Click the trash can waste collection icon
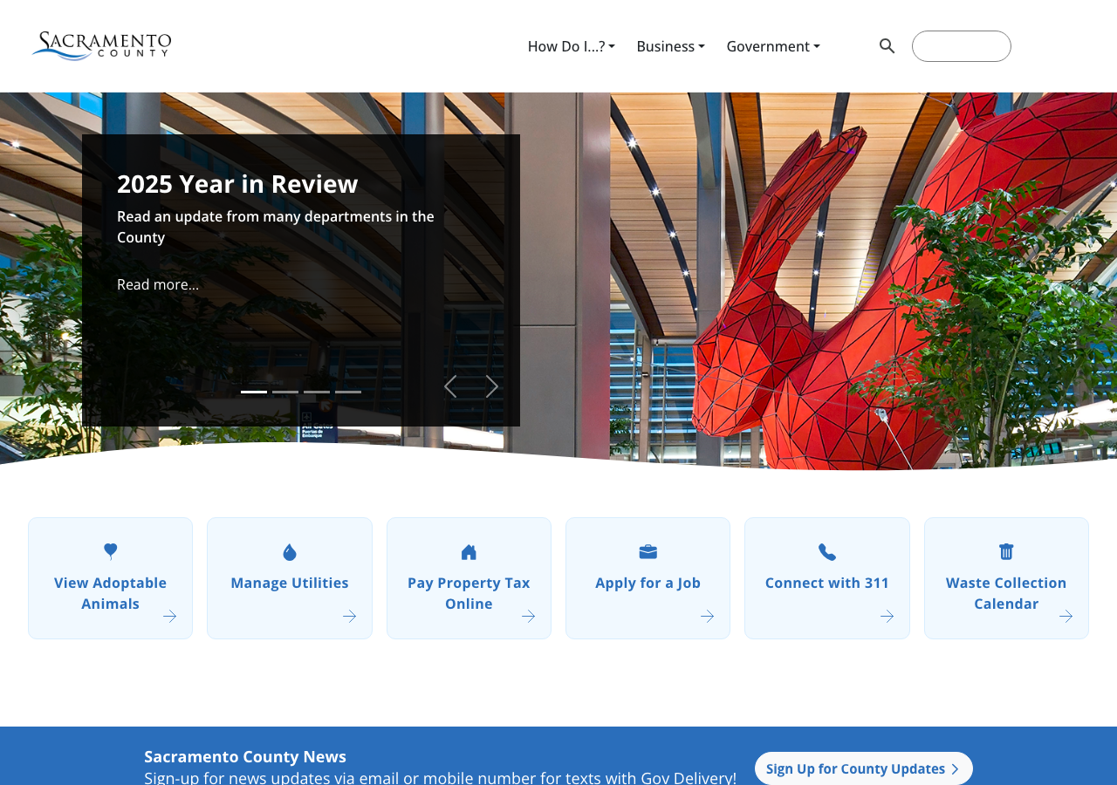Viewport: 1117px width, 785px height. tap(1006, 551)
